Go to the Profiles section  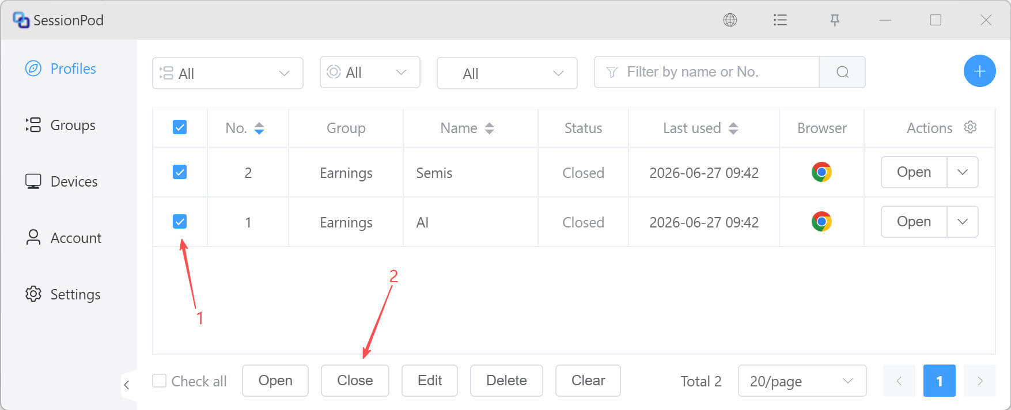click(60, 69)
